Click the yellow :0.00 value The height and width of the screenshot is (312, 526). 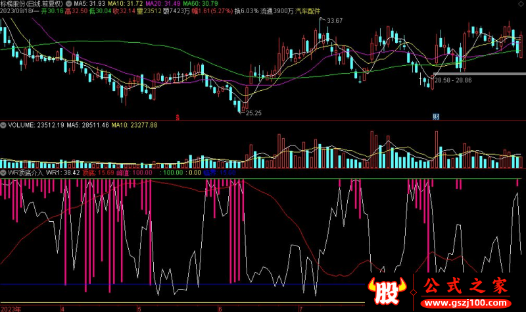coord(193,172)
